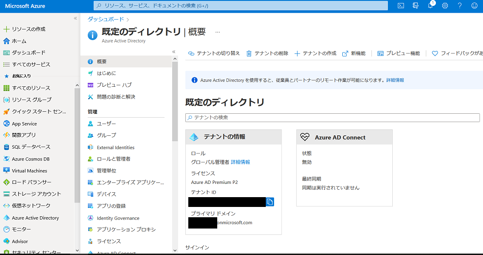The width and height of the screenshot is (483, 255).
Task: Click テナントの削除 toolbar button
Action: pyautogui.click(x=267, y=53)
